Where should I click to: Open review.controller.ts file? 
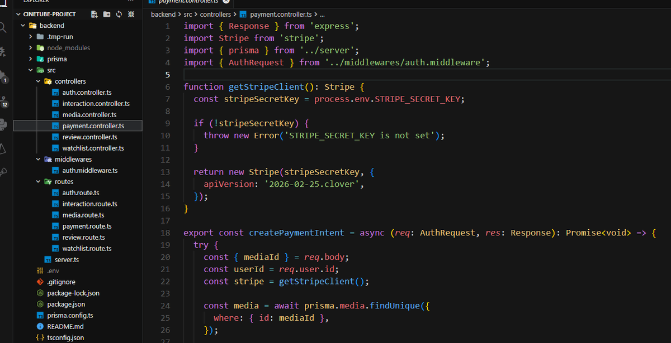pos(78,137)
